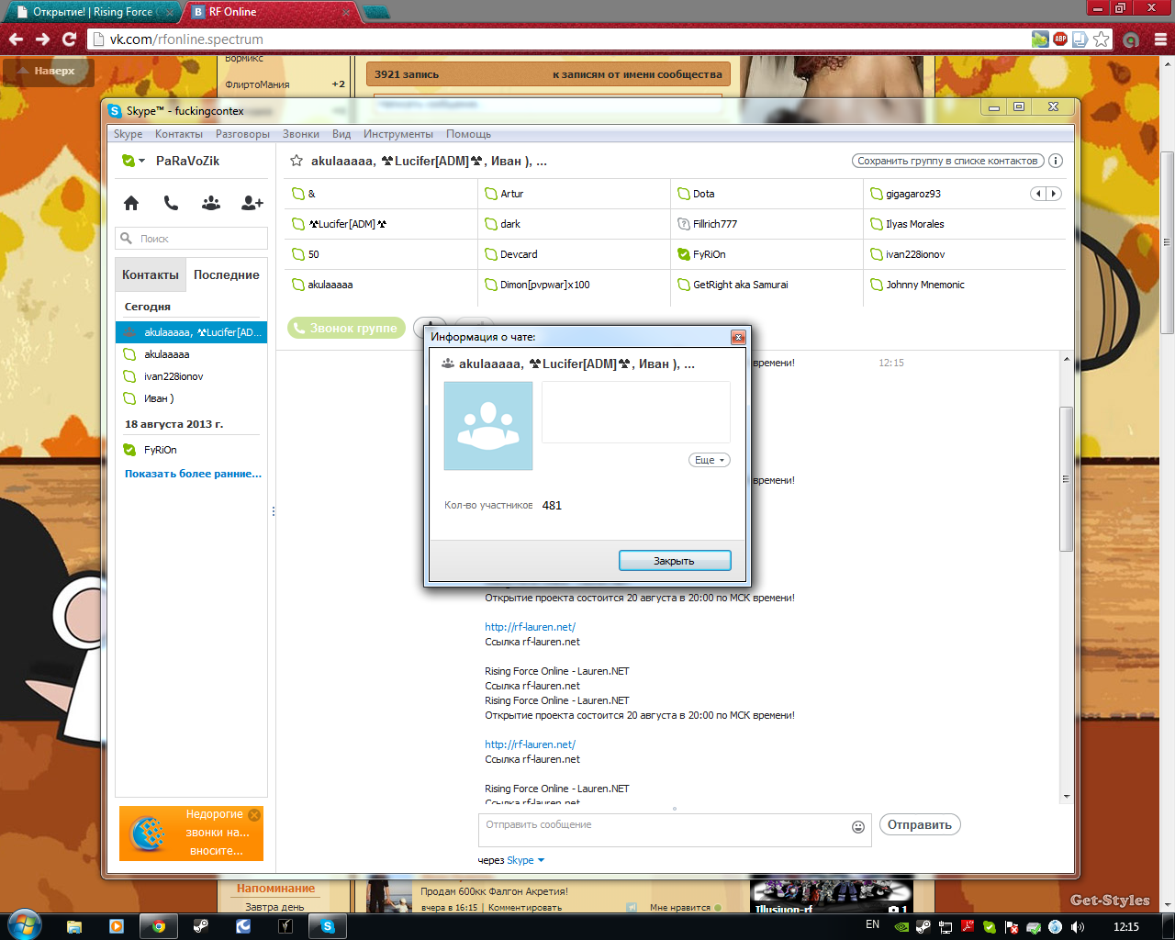Close the chat info dialog with red X

point(738,337)
